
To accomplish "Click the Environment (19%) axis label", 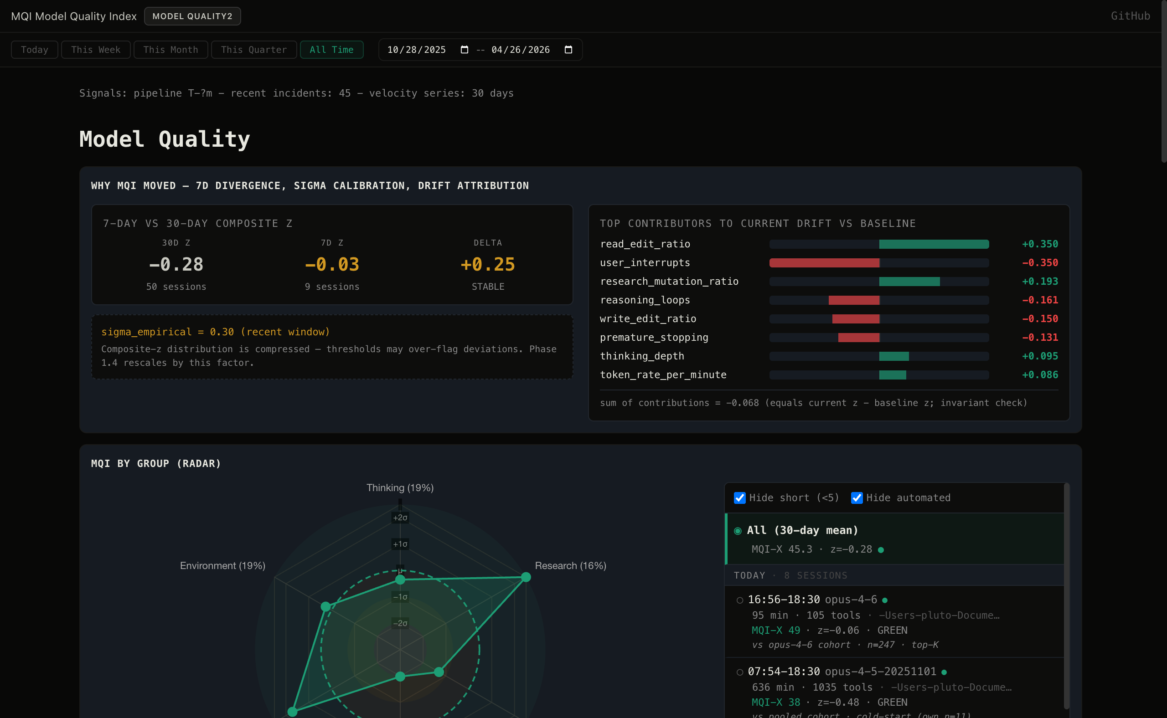I will pyautogui.click(x=222, y=565).
